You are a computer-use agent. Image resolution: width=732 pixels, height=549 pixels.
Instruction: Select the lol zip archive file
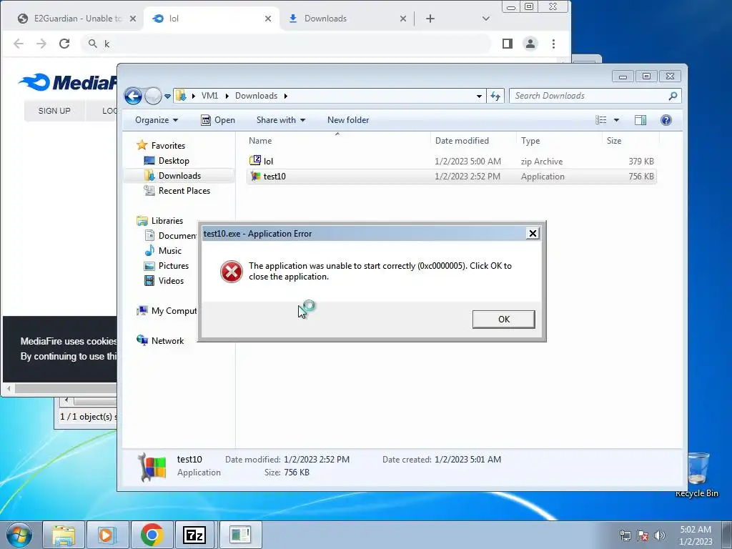tap(452, 161)
